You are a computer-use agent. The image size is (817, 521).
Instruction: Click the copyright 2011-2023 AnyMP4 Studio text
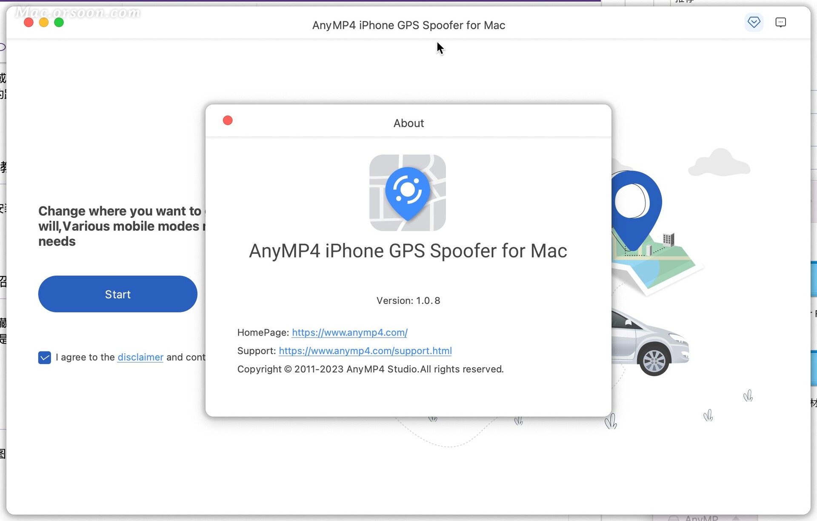(x=370, y=369)
